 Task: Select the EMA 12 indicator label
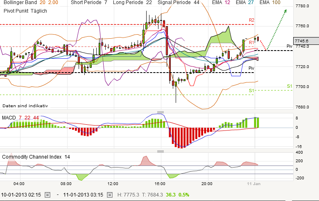click(221, 2)
